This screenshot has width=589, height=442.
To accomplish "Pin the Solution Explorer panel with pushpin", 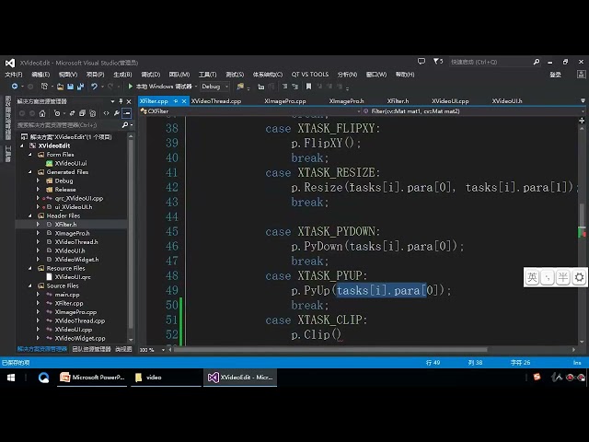I will coord(121,101).
